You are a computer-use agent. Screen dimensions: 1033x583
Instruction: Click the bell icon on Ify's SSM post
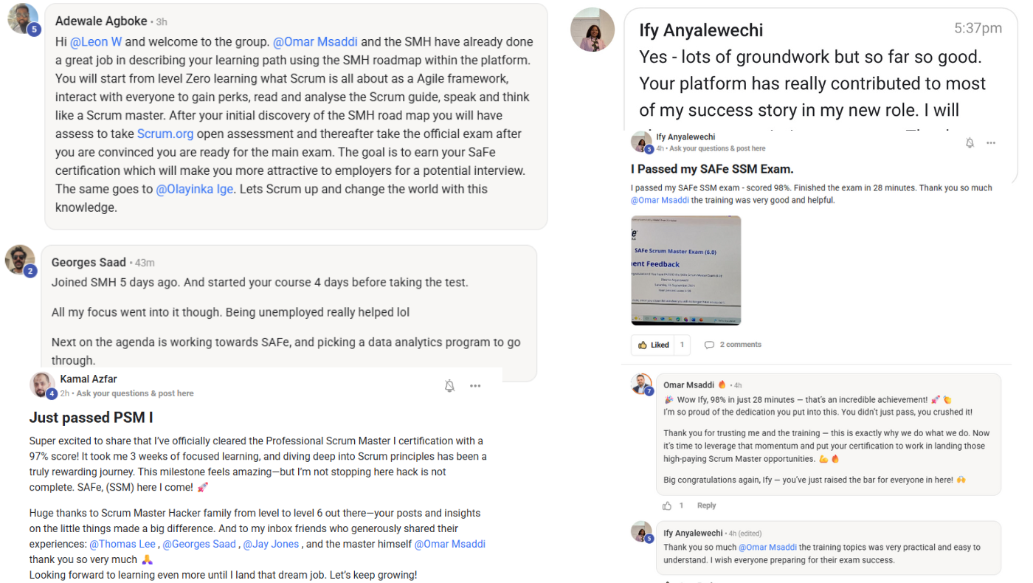[x=970, y=143]
